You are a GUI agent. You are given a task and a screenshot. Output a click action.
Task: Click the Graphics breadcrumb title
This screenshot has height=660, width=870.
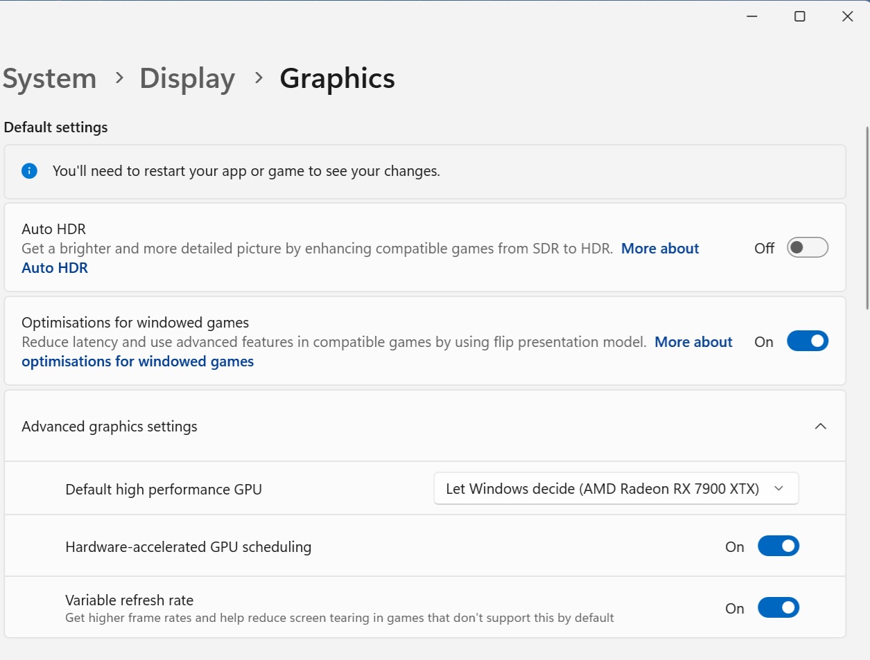pos(337,78)
